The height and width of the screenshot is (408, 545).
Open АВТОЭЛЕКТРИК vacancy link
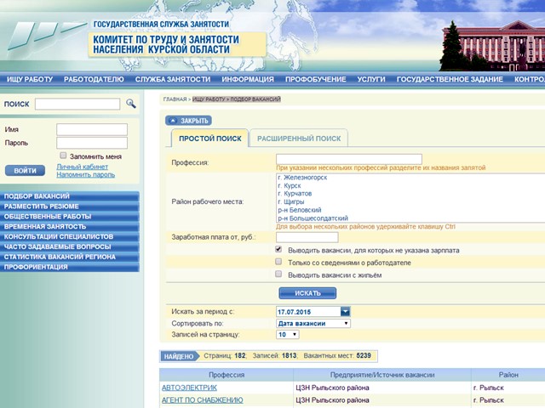(x=189, y=388)
